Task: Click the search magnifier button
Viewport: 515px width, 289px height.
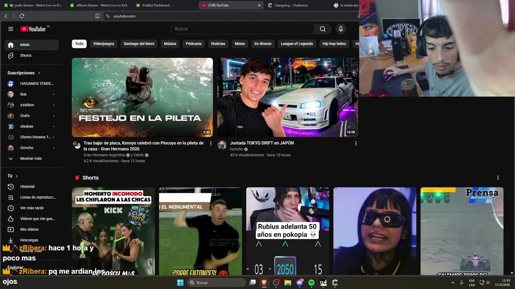Action: tap(323, 29)
